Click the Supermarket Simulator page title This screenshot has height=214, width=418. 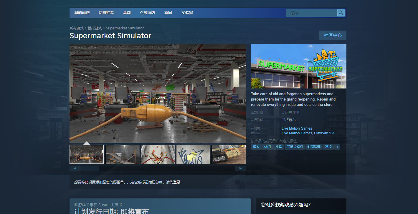pyautogui.click(x=110, y=36)
